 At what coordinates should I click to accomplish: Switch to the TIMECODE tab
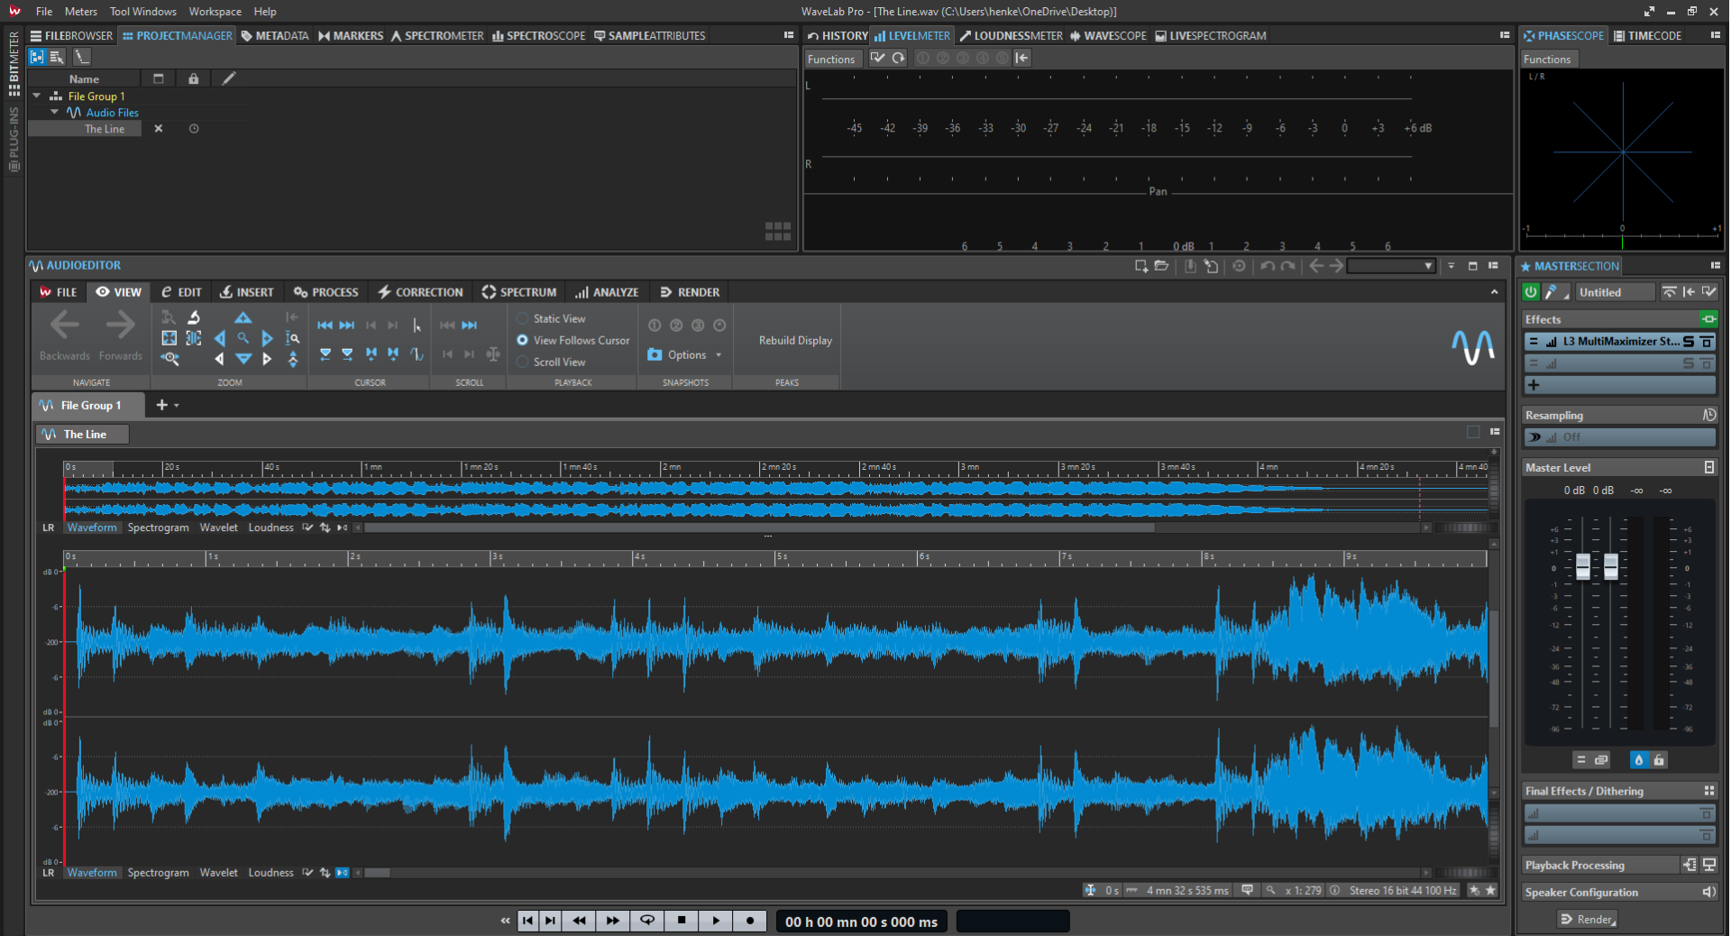click(x=1647, y=36)
